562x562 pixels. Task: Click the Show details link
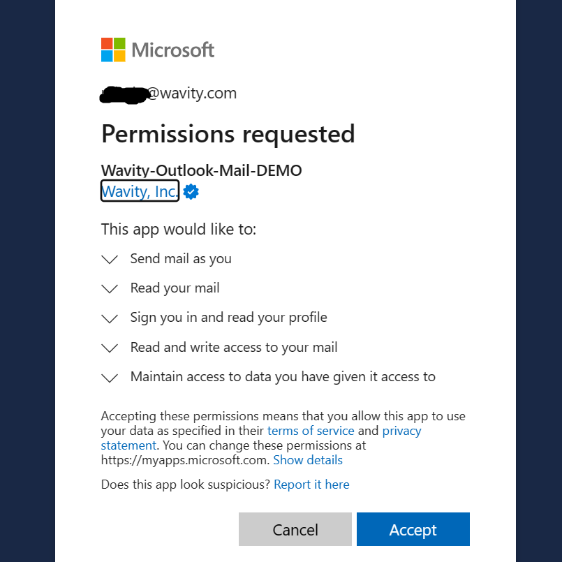point(308,460)
